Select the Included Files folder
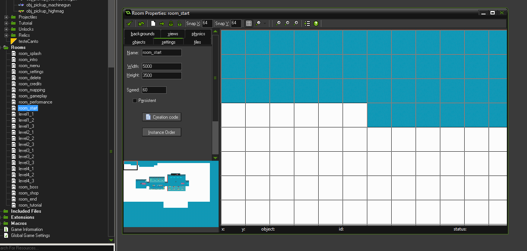 tap(26, 211)
